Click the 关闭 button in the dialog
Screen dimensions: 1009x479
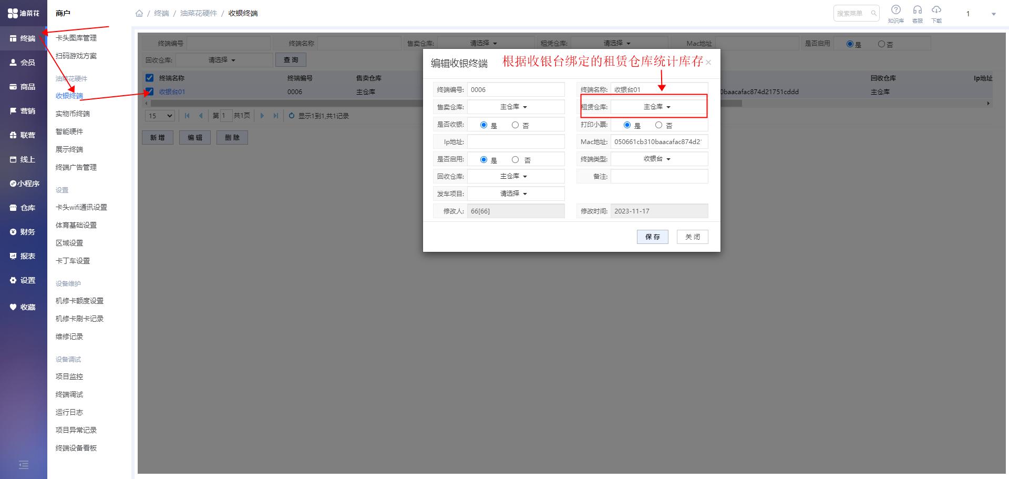coord(692,237)
